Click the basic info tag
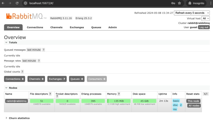The width and height of the screenshot is (213, 122). click(x=176, y=101)
